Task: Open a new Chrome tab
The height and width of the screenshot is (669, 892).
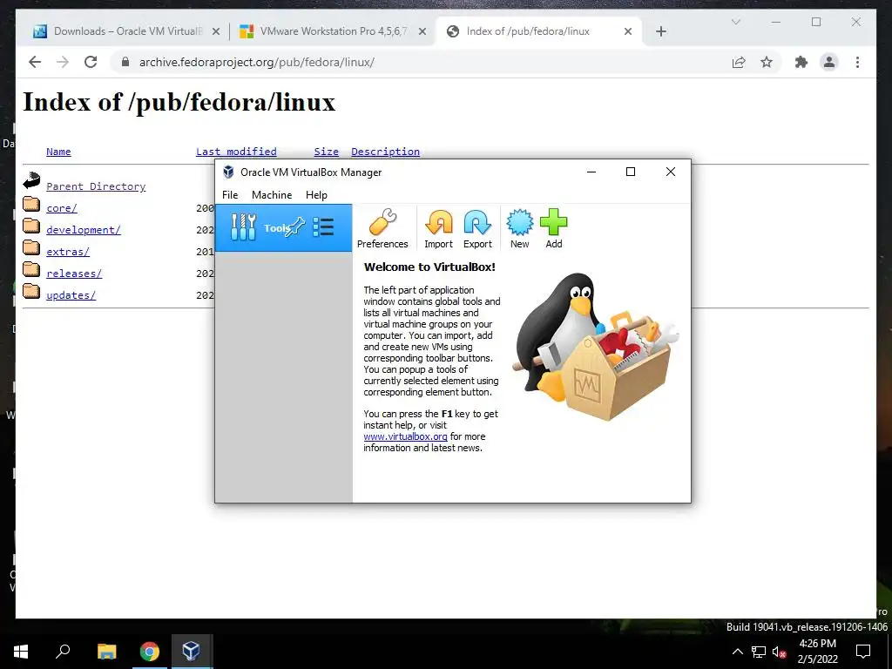Action: pos(660,31)
